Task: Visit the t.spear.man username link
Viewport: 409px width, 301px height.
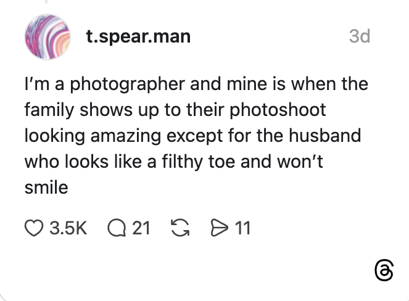Action: click(138, 36)
